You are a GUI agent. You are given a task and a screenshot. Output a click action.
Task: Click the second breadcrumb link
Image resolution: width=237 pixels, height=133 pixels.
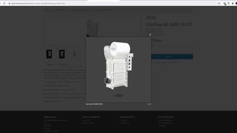point(60,10)
